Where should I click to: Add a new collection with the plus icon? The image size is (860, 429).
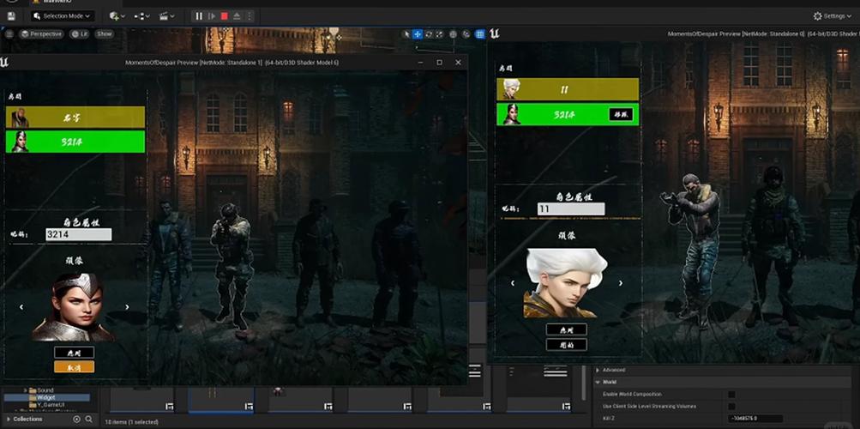pos(77,419)
